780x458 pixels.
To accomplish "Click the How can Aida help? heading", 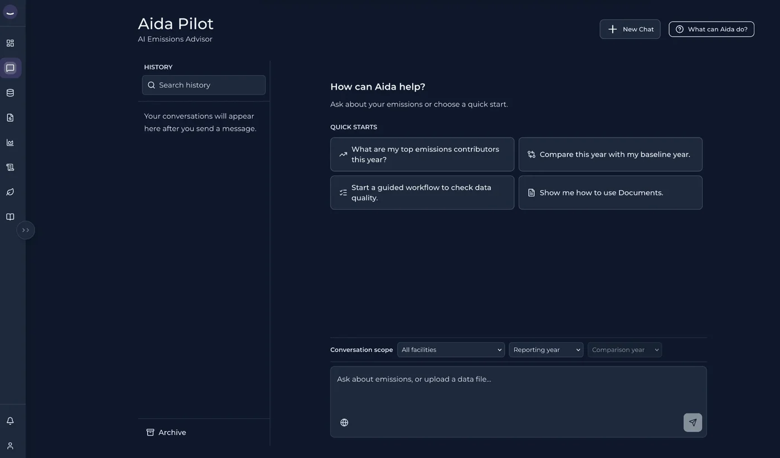I will pyautogui.click(x=378, y=87).
